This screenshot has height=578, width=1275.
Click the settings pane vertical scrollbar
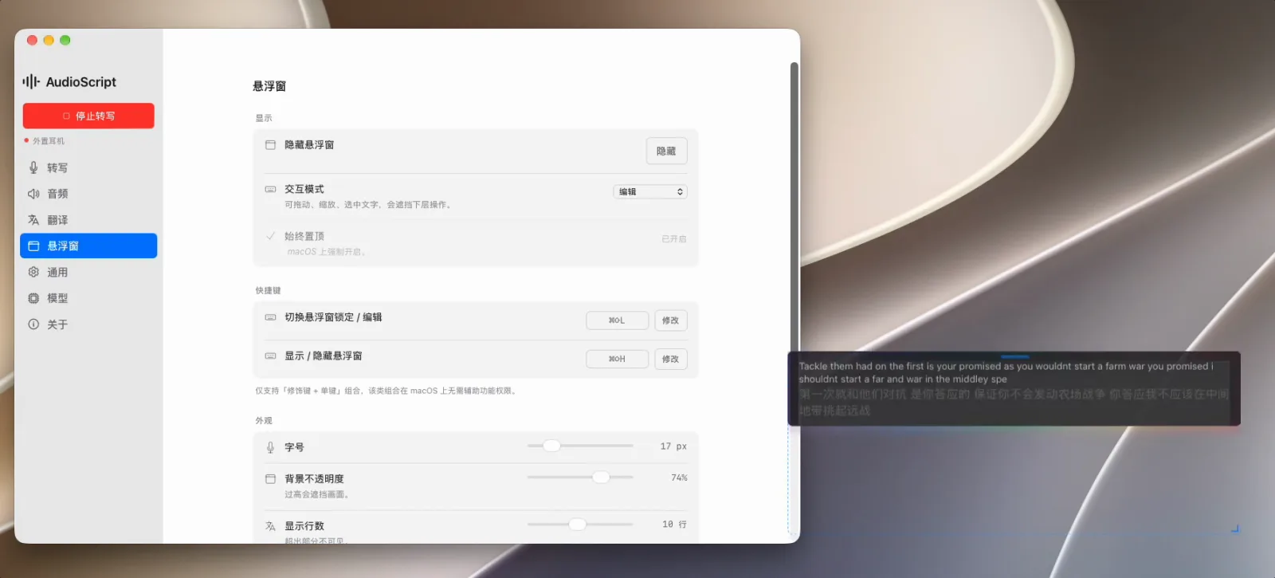click(794, 207)
